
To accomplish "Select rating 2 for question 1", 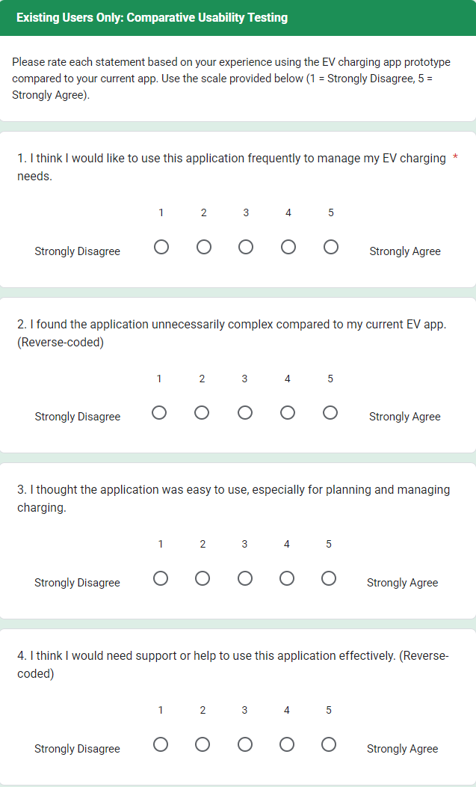I will coord(203,246).
